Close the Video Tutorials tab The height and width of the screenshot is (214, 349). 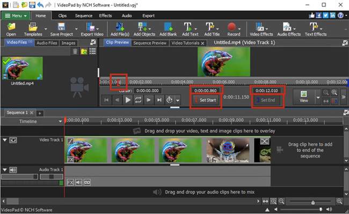[x=202, y=43]
